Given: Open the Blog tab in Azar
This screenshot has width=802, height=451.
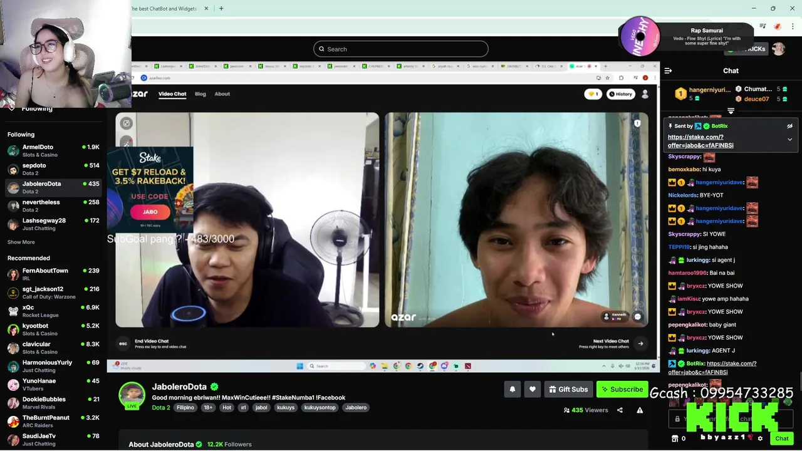Looking at the screenshot, I should [x=200, y=94].
